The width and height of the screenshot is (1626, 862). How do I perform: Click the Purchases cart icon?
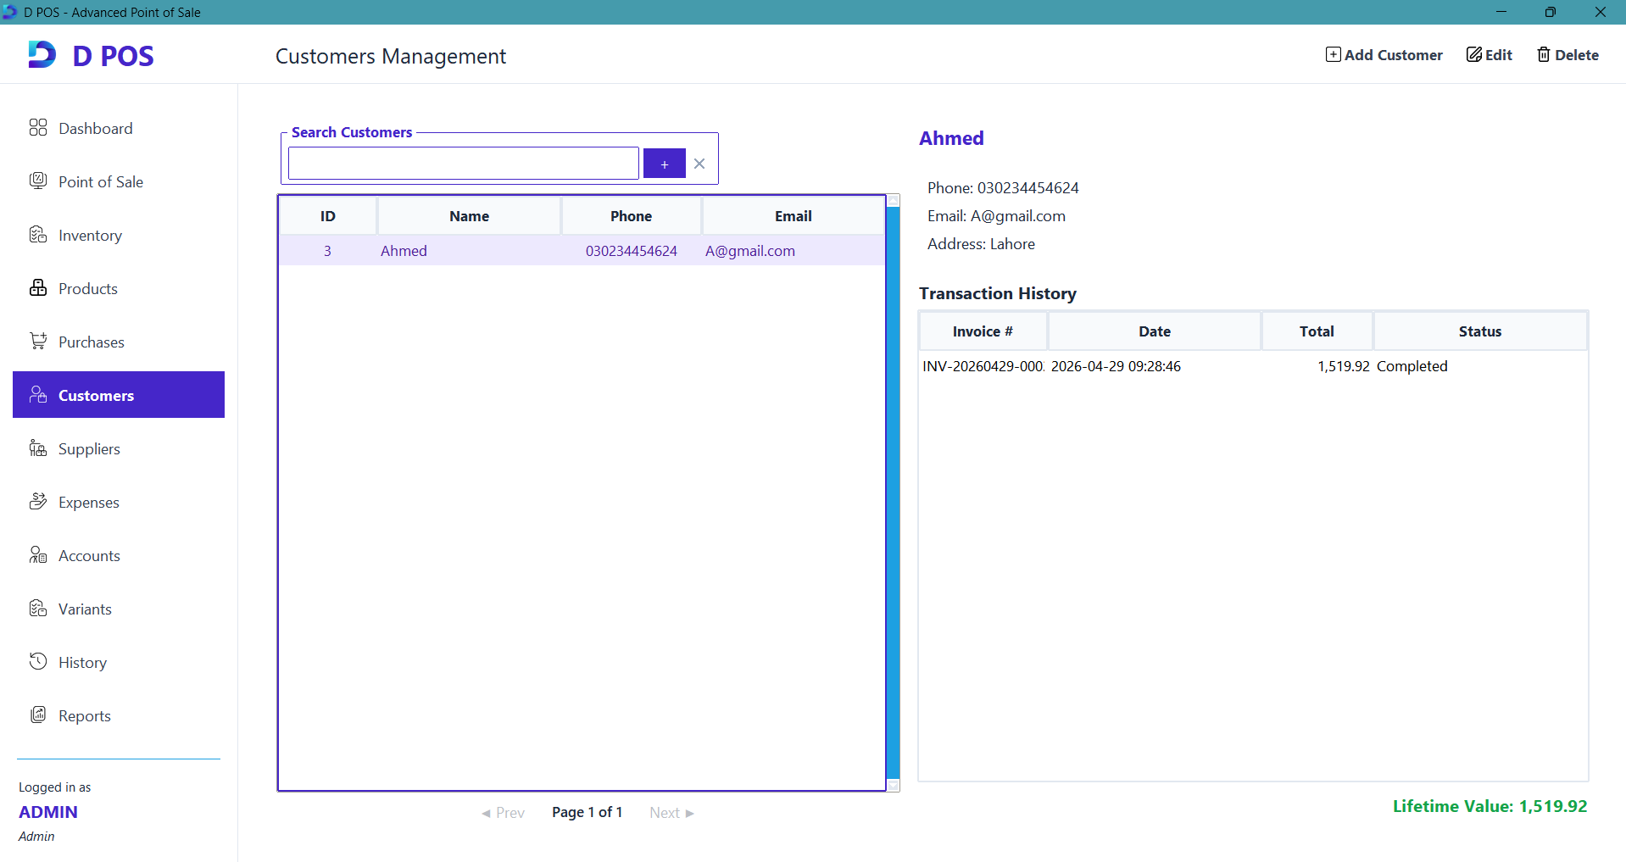click(x=38, y=341)
